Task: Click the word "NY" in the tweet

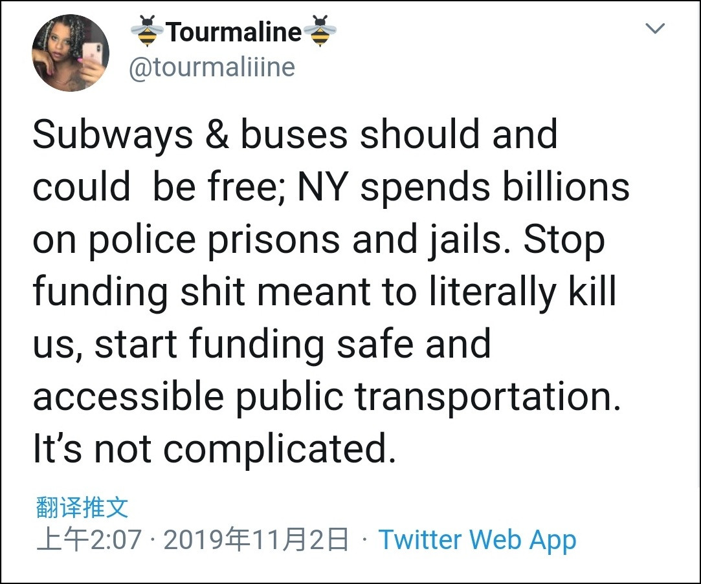Action: coord(322,188)
